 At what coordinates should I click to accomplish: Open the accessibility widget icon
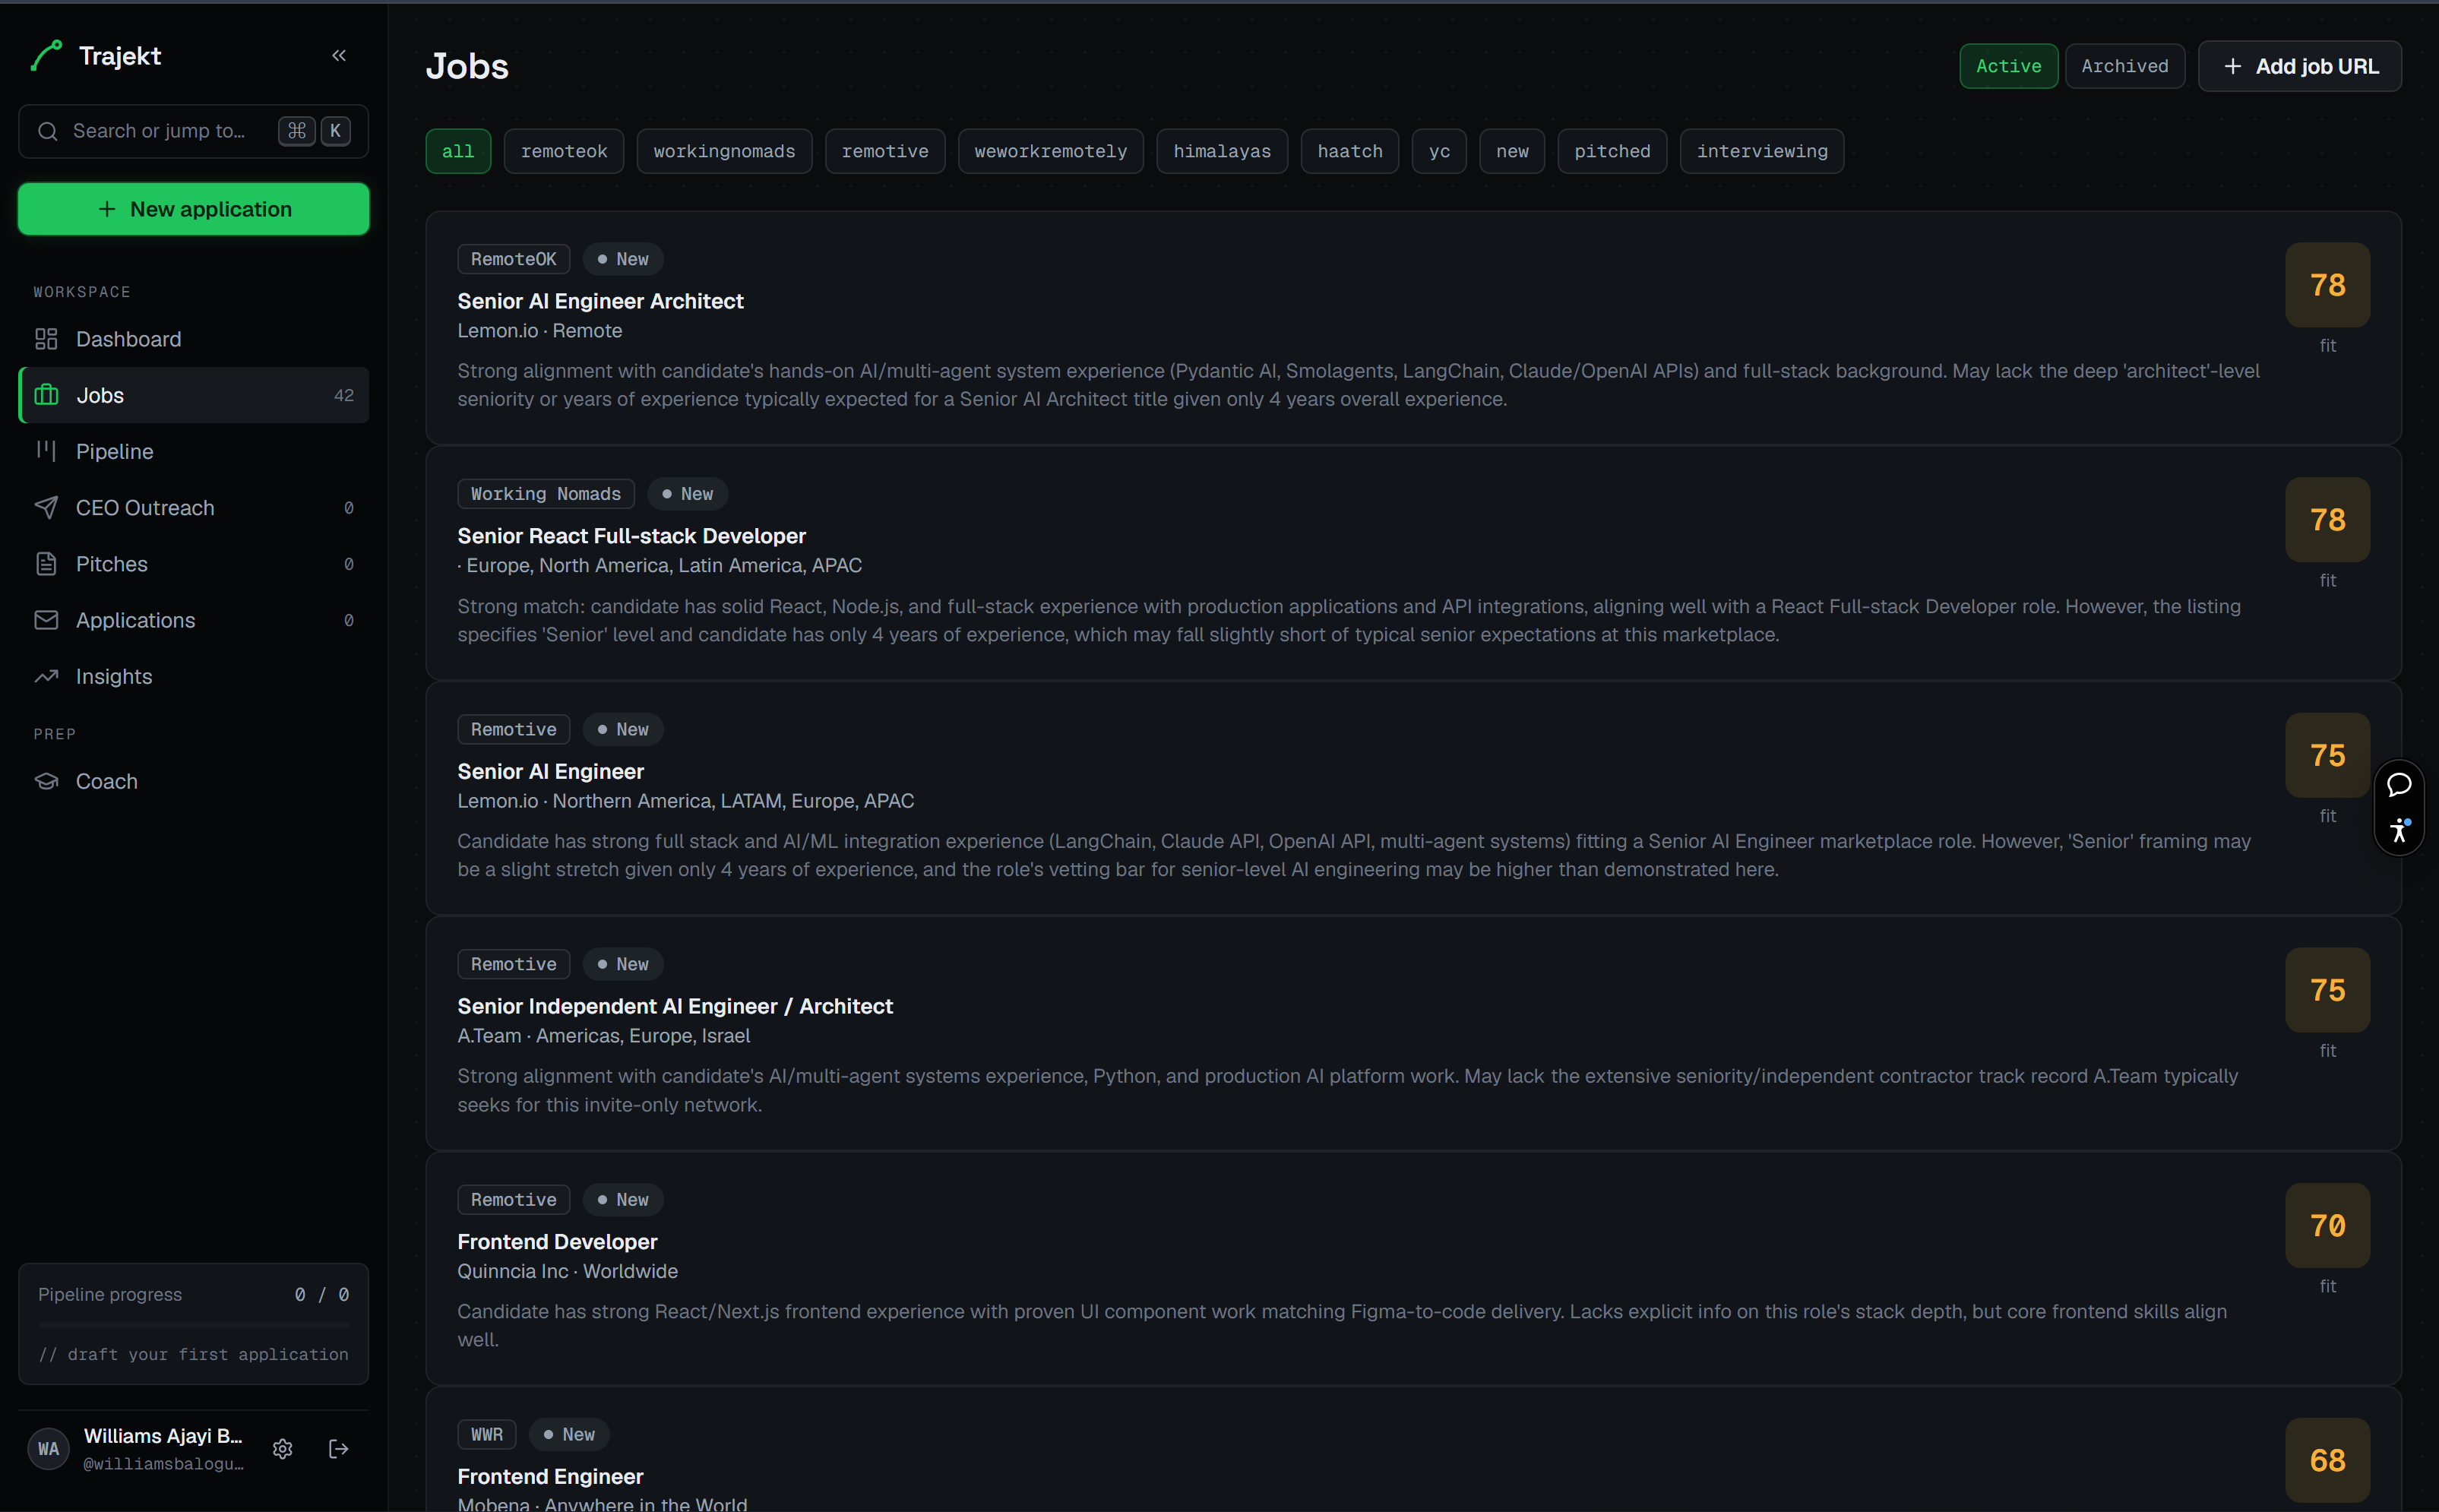tap(2399, 830)
